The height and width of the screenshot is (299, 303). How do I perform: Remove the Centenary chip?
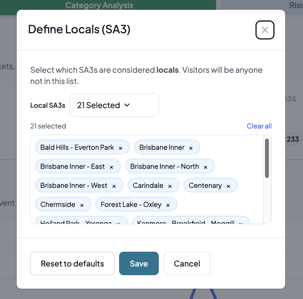pyautogui.click(x=228, y=186)
